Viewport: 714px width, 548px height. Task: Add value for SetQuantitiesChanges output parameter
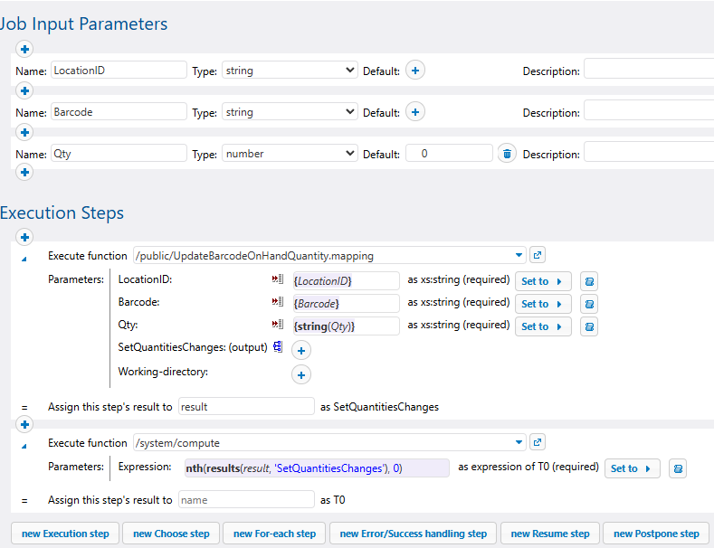tap(301, 350)
